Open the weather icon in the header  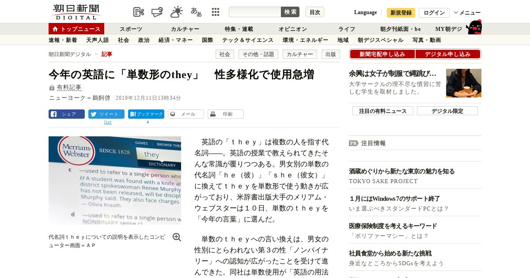(x=177, y=12)
